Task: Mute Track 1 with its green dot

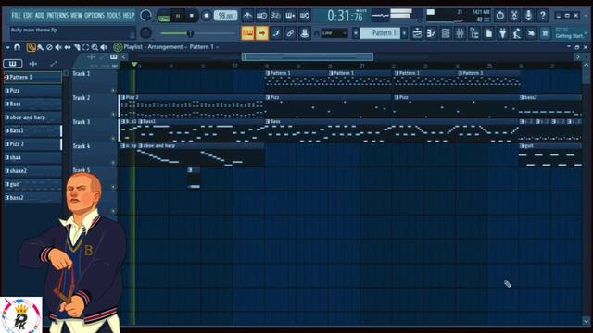Action: [113, 91]
